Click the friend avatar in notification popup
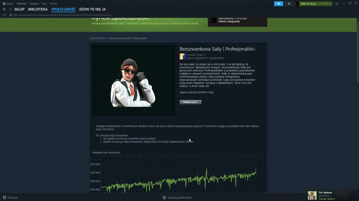 click(312, 195)
